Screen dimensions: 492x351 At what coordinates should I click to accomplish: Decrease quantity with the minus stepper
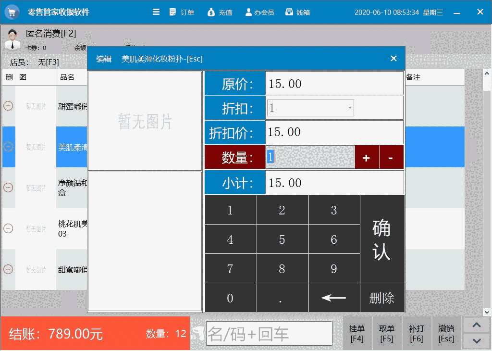(x=391, y=157)
